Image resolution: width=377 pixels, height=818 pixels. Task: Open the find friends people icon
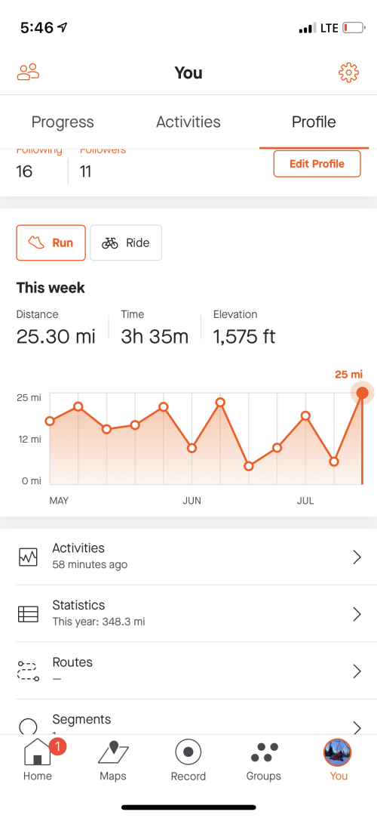(x=28, y=73)
